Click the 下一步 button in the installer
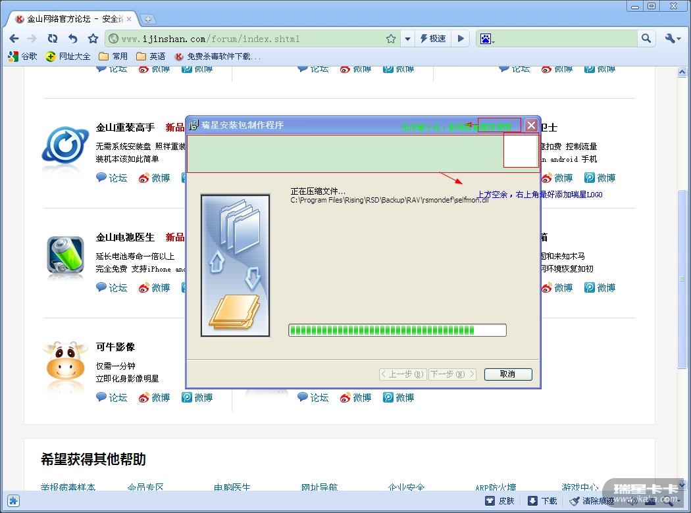691x513 pixels. pyautogui.click(x=452, y=374)
